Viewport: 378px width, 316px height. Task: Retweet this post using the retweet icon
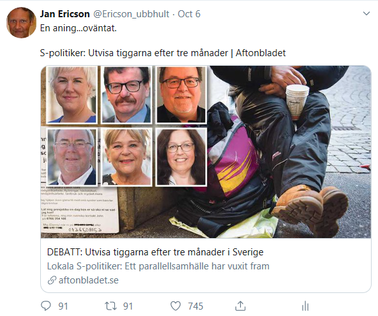(111, 306)
